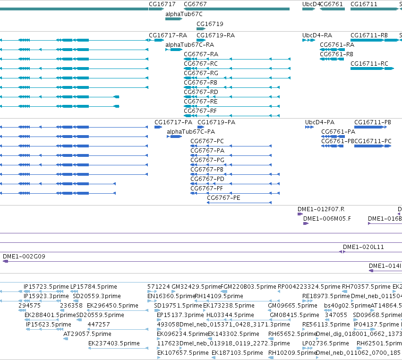Click the HL03344.5prime EST label

tap(230, 315)
